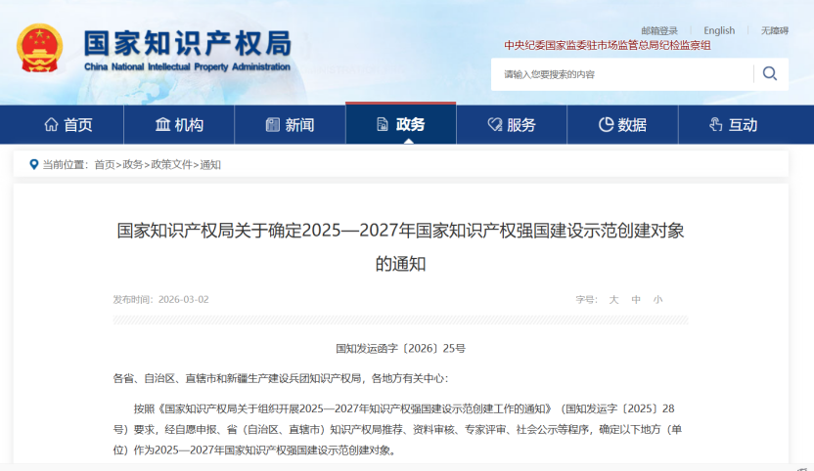Click the 互动 interaction icon
The width and height of the screenshot is (814, 471).
tap(715, 125)
